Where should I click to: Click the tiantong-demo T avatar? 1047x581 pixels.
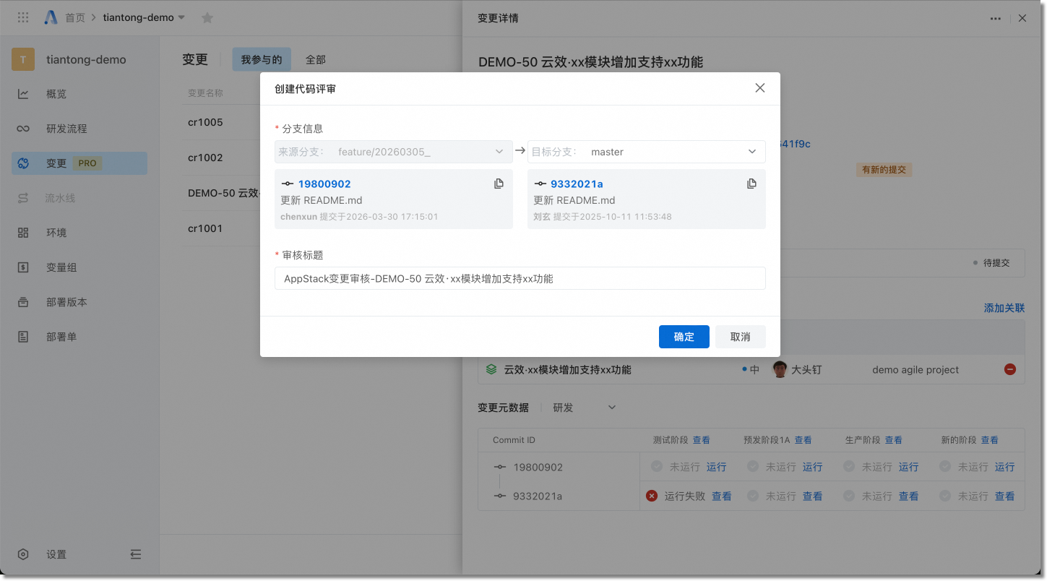(x=23, y=59)
